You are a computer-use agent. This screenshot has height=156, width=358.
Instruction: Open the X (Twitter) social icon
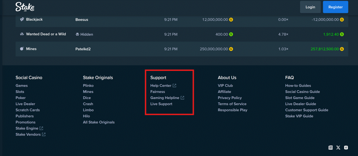pyautogui.click(x=338, y=148)
